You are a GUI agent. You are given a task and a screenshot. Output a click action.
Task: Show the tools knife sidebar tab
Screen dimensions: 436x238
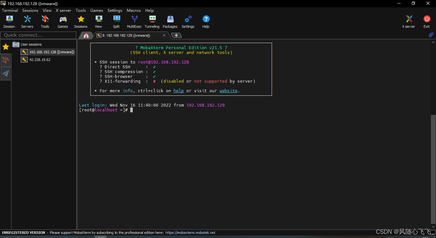coord(6,60)
